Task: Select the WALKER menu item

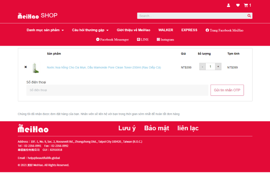Action: [x=166, y=30]
